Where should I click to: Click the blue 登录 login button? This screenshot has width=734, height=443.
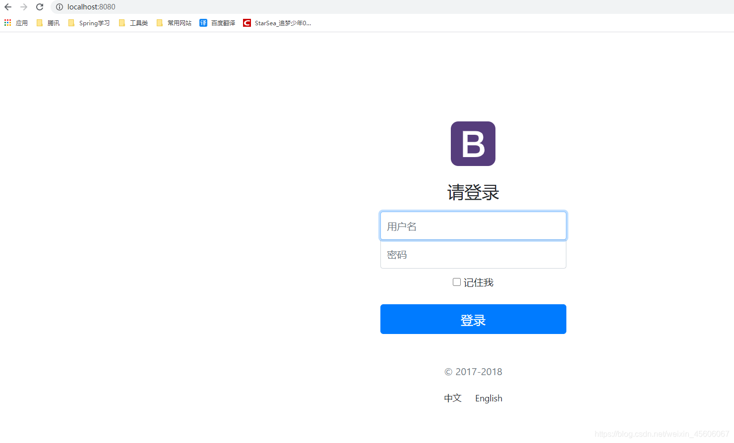[473, 319]
